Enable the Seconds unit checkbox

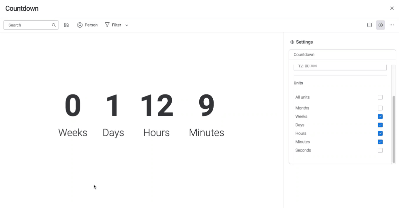(380, 150)
